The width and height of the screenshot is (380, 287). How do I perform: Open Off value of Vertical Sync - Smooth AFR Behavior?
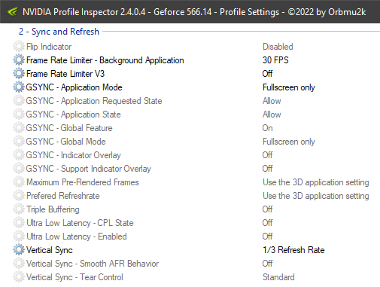(267, 264)
